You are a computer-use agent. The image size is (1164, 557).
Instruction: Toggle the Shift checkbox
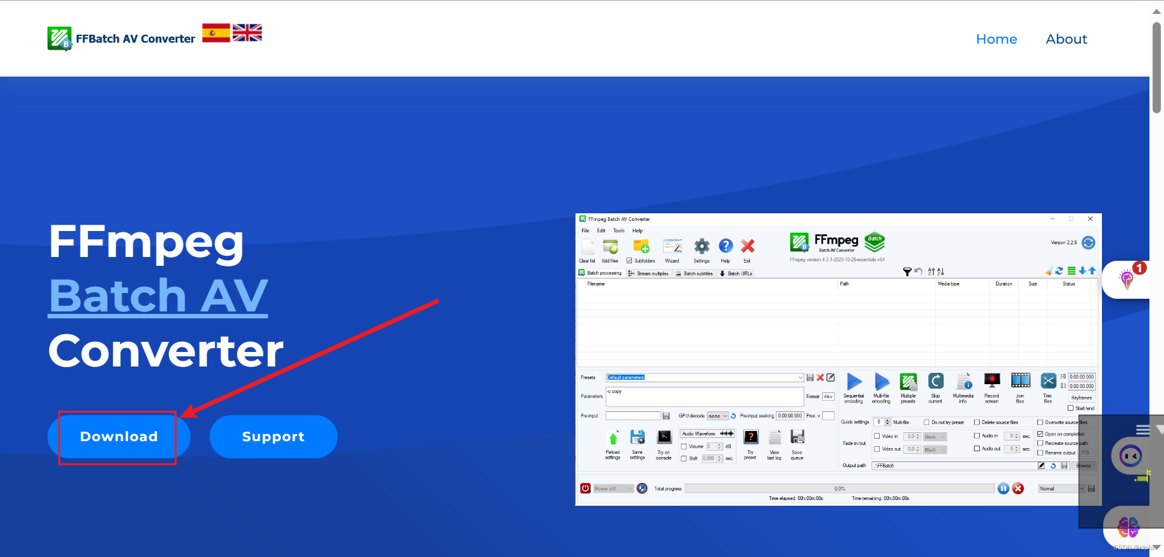pyautogui.click(x=684, y=458)
